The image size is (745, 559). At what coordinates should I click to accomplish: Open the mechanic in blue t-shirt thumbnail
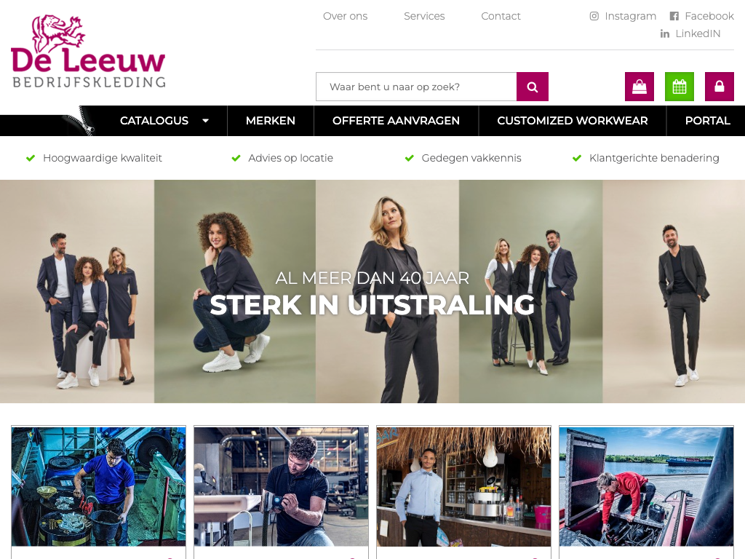coord(98,486)
